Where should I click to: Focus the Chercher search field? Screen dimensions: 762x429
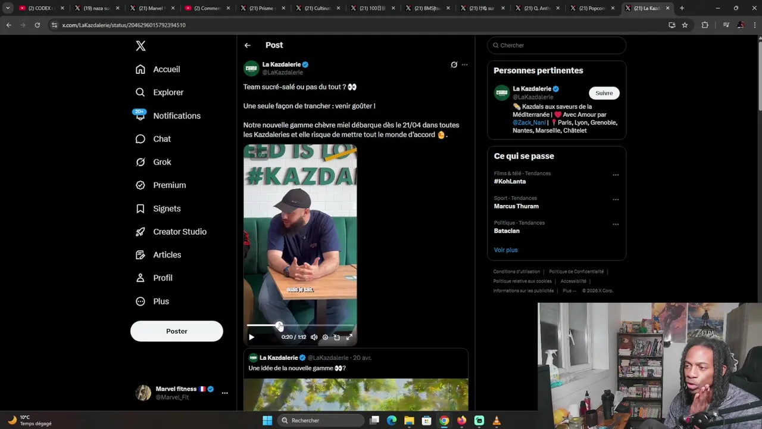(x=557, y=45)
